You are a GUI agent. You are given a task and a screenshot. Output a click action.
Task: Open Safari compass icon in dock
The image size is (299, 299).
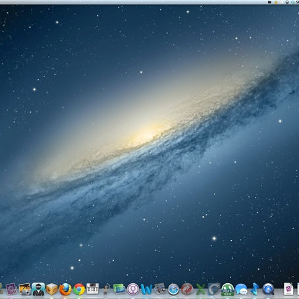tap(174, 289)
